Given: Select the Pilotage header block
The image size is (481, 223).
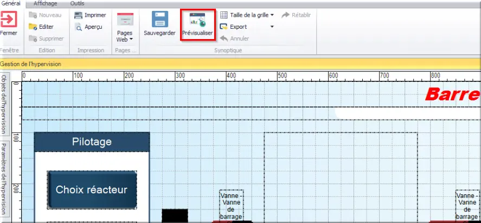Looking at the screenshot, I should 92,142.
